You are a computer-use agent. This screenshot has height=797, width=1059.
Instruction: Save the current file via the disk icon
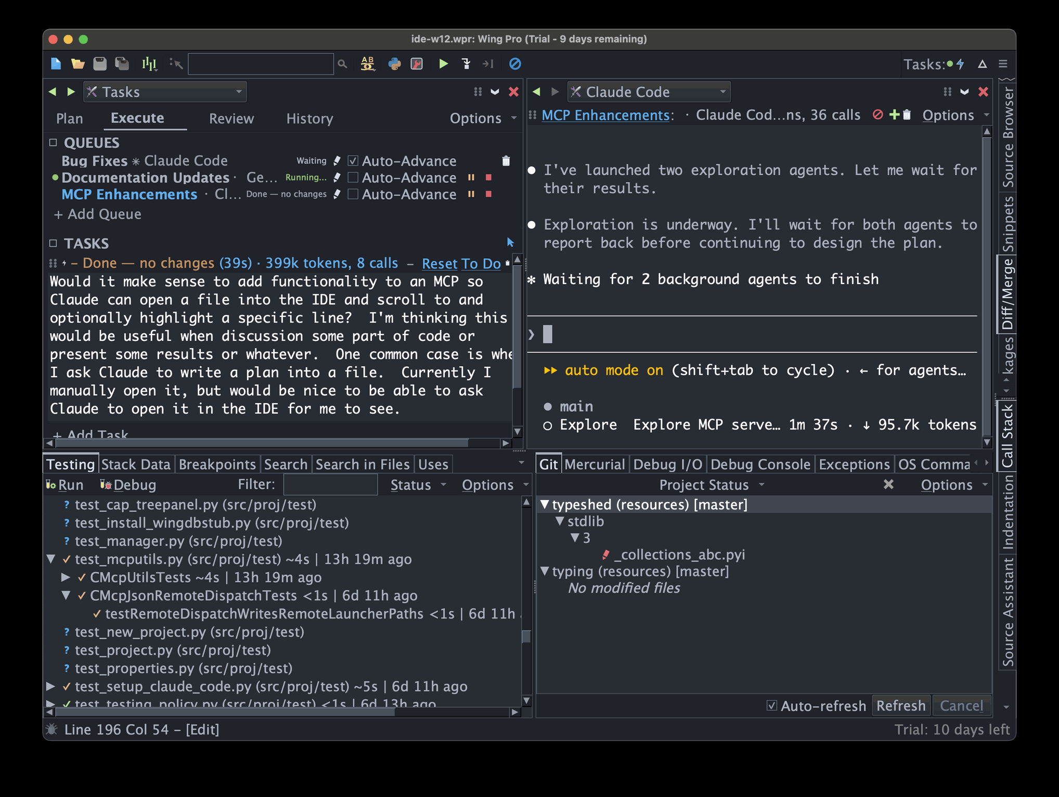[x=100, y=64]
